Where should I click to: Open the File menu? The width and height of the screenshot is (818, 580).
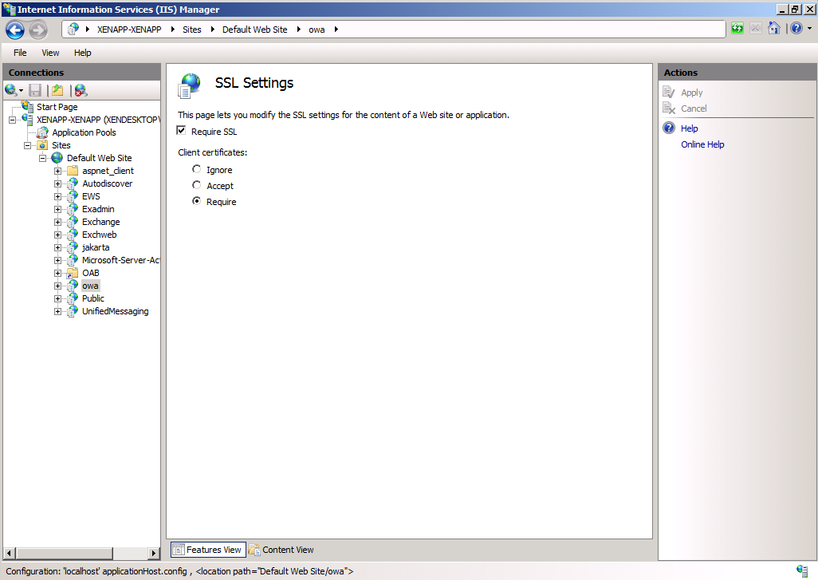point(20,53)
